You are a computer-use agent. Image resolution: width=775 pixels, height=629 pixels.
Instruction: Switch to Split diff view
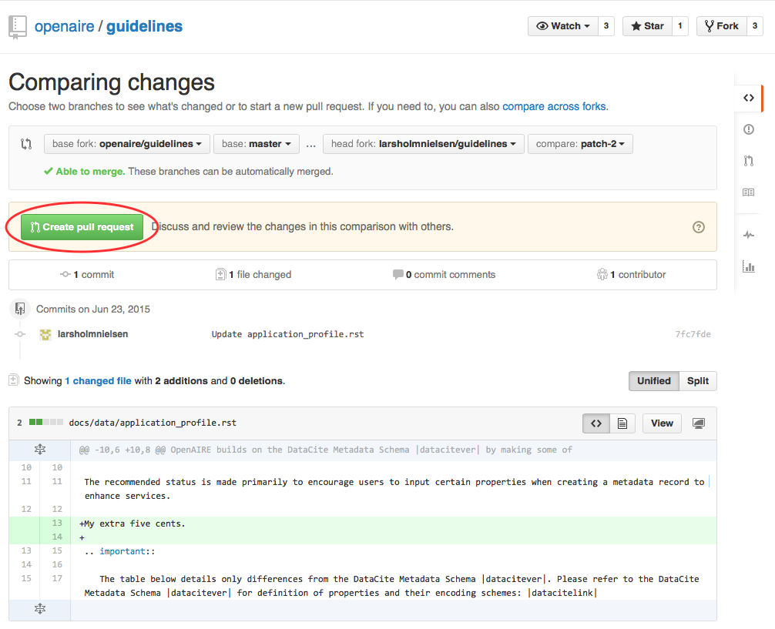[x=698, y=381]
